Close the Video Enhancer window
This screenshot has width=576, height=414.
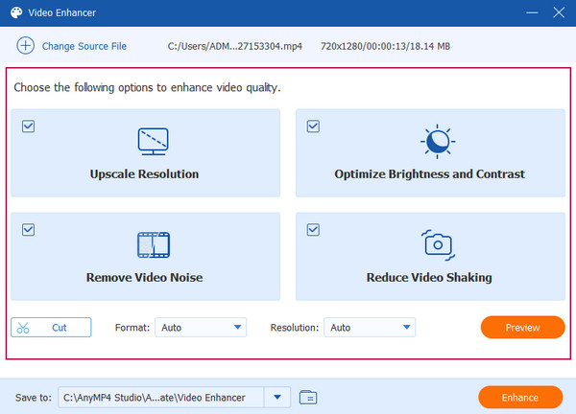pyautogui.click(x=559, y=12)
